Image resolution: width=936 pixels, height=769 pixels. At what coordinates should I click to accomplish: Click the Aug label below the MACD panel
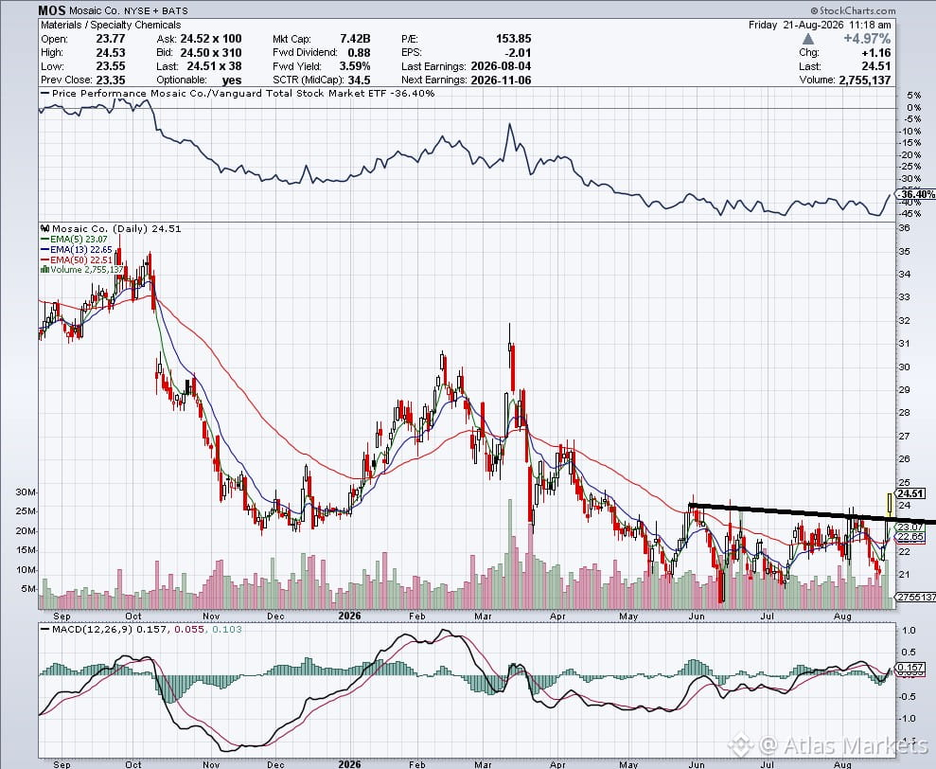tap(842, 764)
